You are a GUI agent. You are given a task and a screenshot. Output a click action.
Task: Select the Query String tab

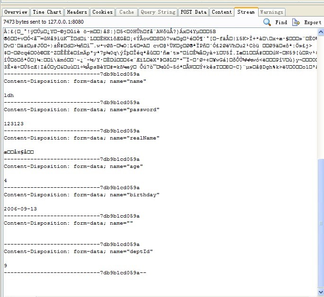pyautogui.click(x=158, y=12)
